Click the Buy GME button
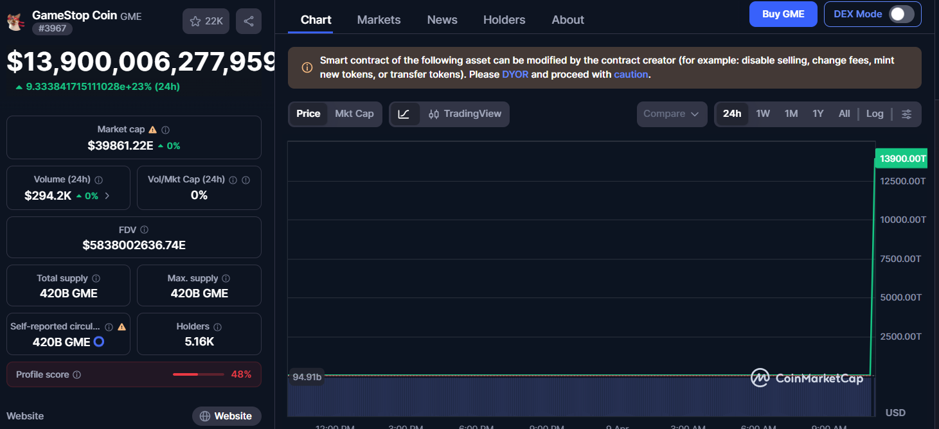This screenshot has height=429, width=939. 783,14
